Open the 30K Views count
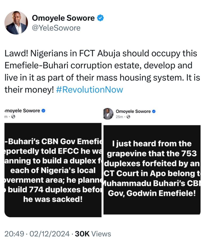The image size is (205, 239). click(93, 234)
